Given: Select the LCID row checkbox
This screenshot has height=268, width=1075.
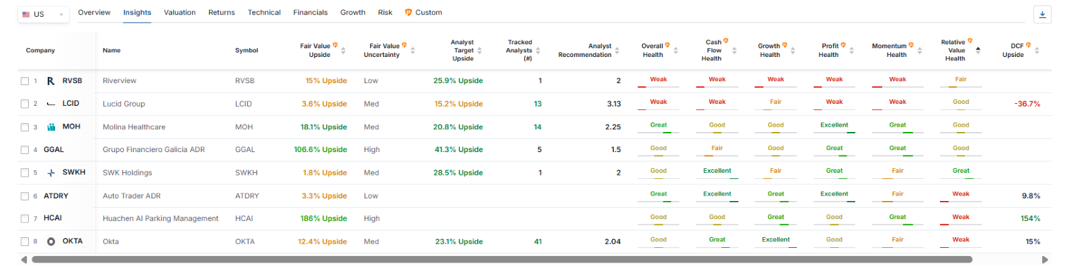Looking at the screenshot, I should (x=25, y=104).
